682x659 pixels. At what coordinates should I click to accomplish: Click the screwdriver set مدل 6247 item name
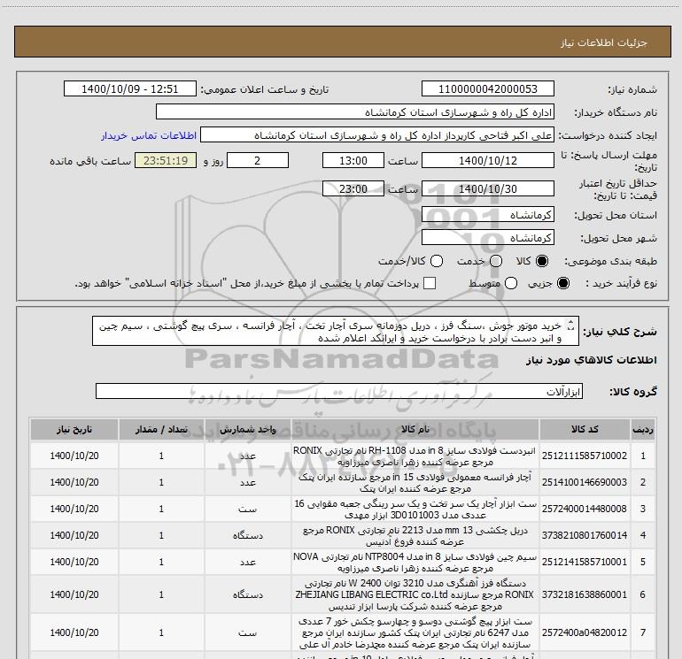[415, 633]
